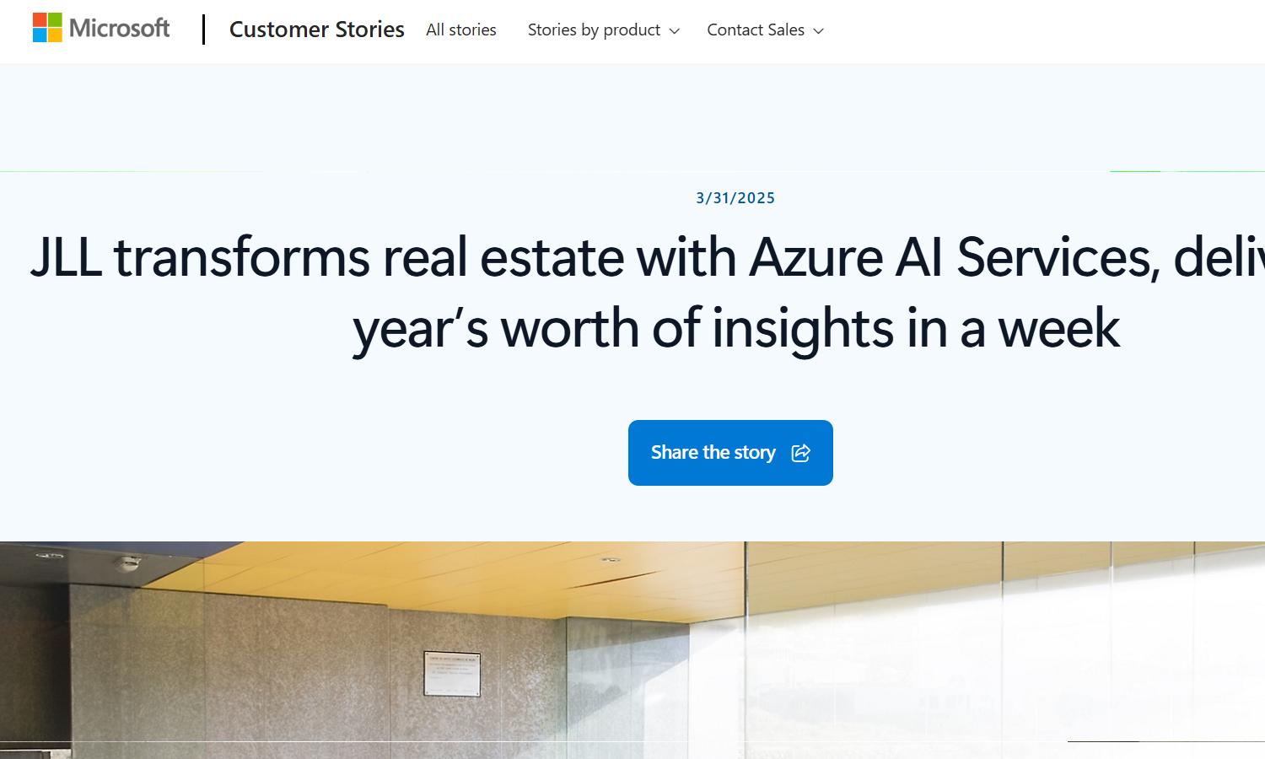Click the green square of the Microsoft logo
The image size is (1265, 759).
click(x=55, y=19)
